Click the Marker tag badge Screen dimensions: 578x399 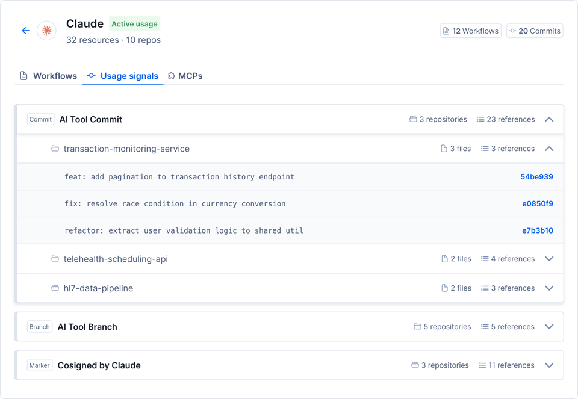(x=40, y=365)
